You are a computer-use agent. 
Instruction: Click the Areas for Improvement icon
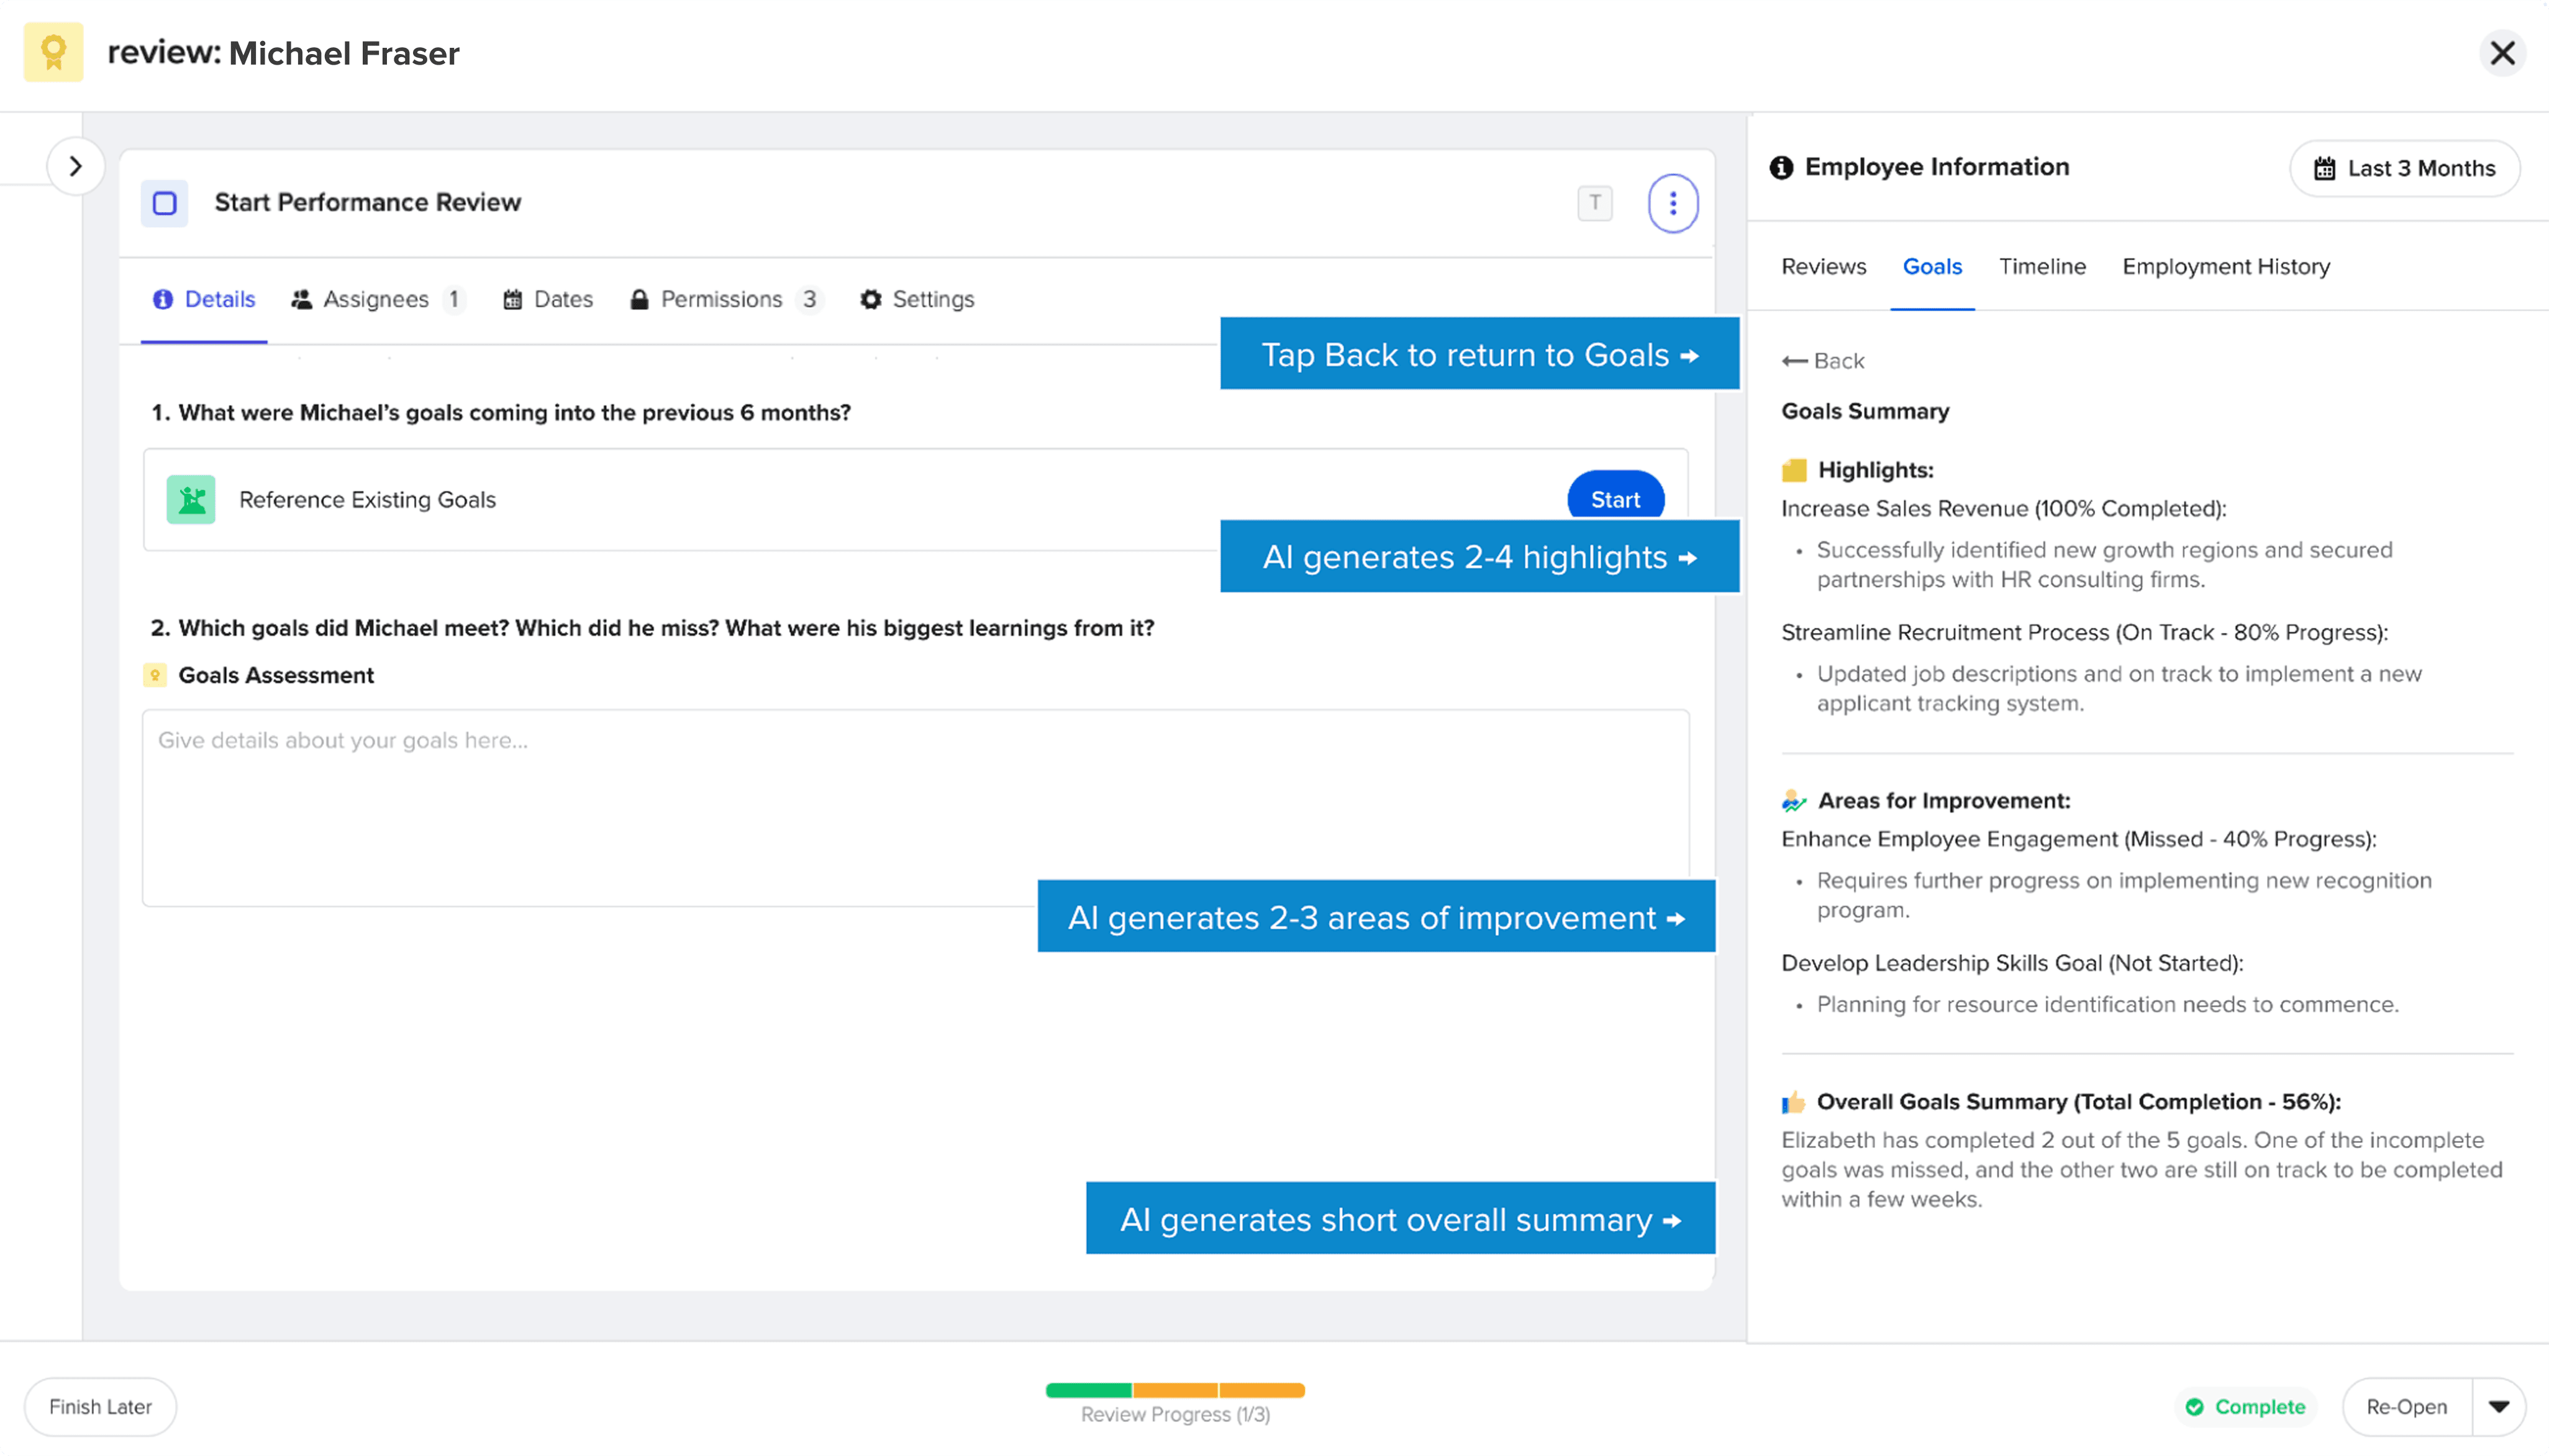1793,801
